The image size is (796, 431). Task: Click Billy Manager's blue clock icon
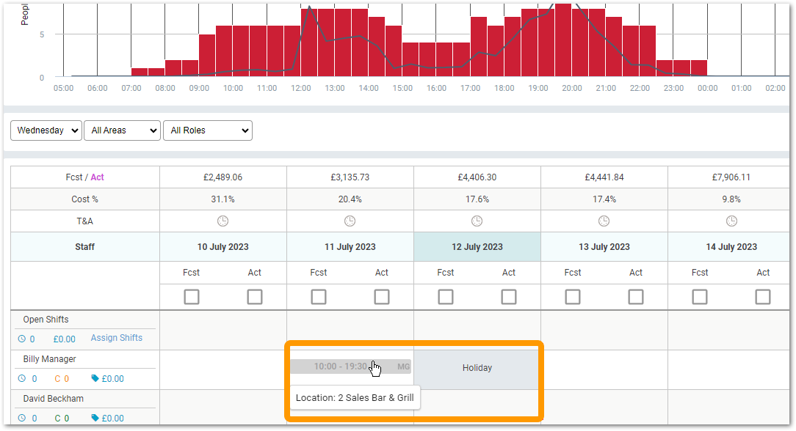click(x=22, y=378)
